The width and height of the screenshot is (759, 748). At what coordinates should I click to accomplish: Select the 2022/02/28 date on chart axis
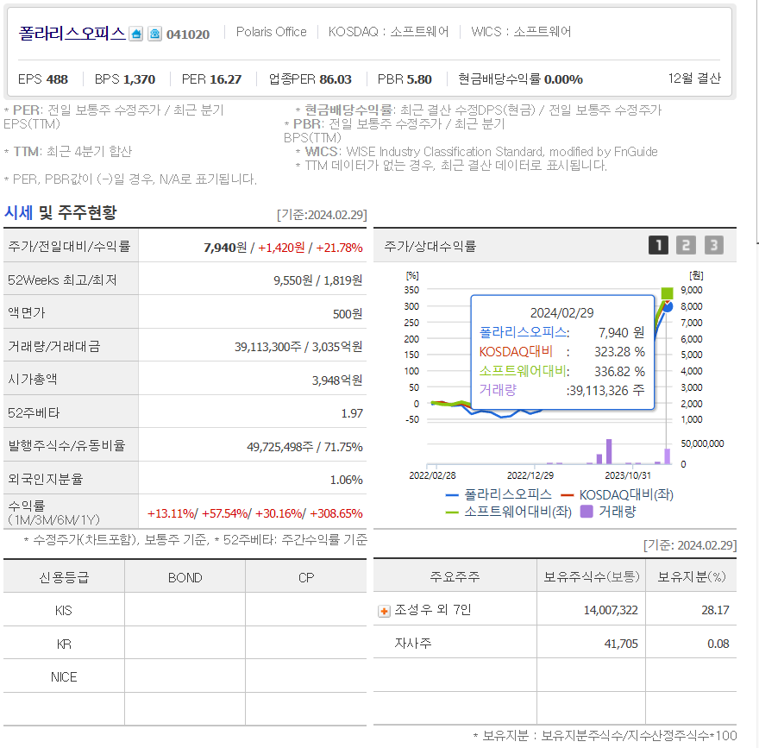(432, 475)
